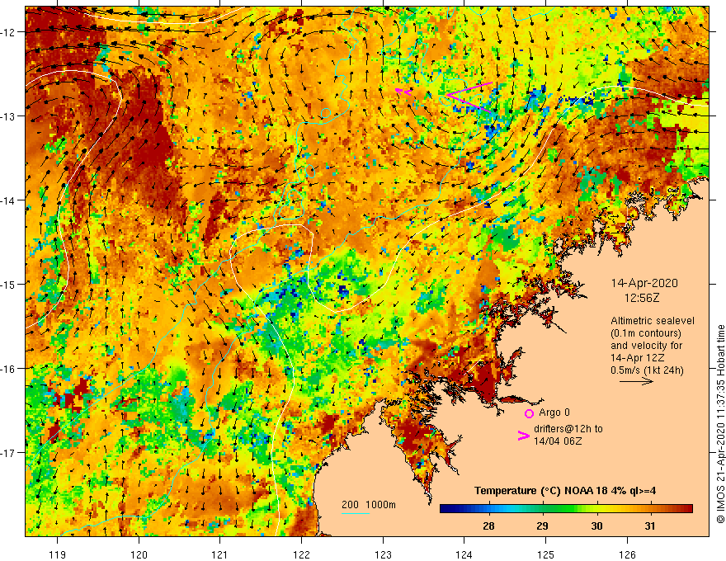The width and height of the screenshot is (726, 561).
Task: Click the -14 latitude axis label
Action: pos(9,200)
